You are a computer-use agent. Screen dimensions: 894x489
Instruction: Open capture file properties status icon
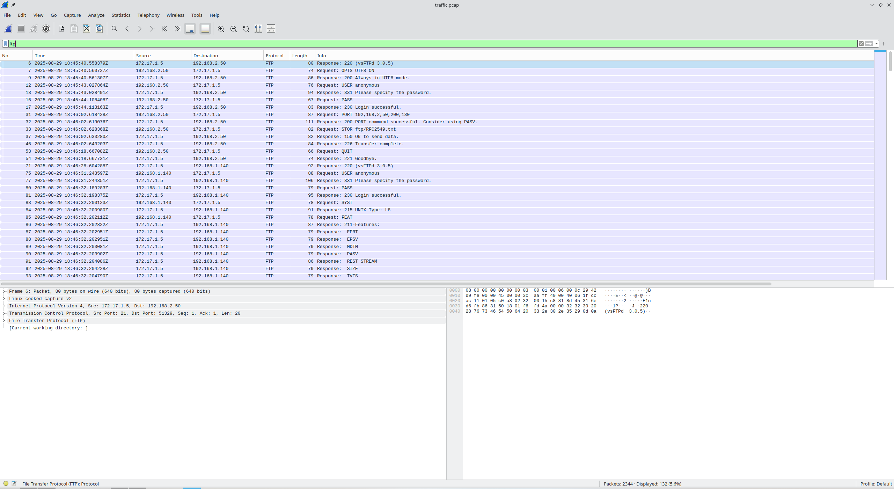click(14, 484)
